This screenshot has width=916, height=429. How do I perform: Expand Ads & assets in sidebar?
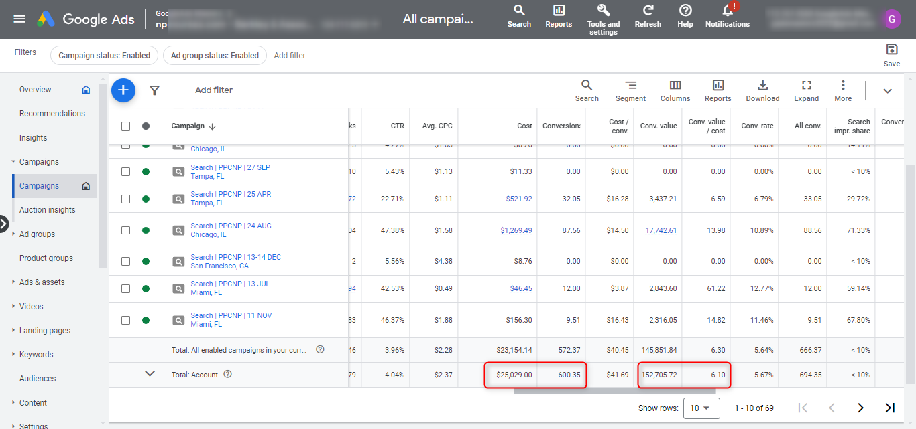click(x=13, y=282)
